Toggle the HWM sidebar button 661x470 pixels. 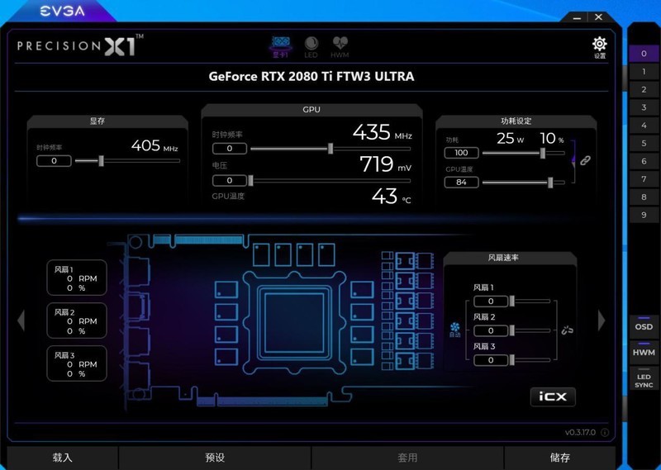(x=644, y=351)
